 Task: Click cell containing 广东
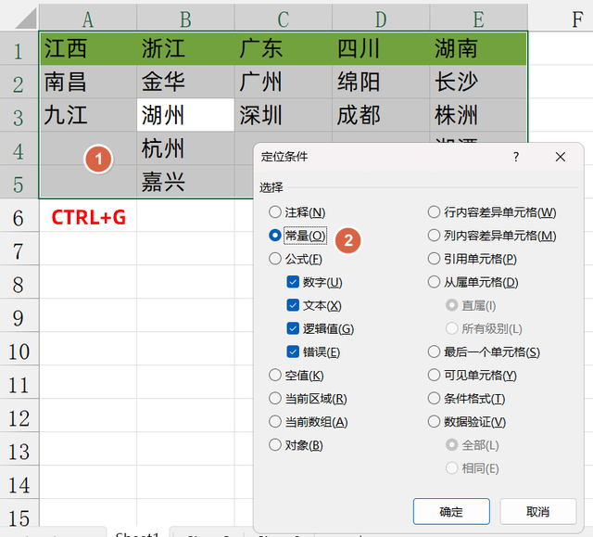[284, 49]
